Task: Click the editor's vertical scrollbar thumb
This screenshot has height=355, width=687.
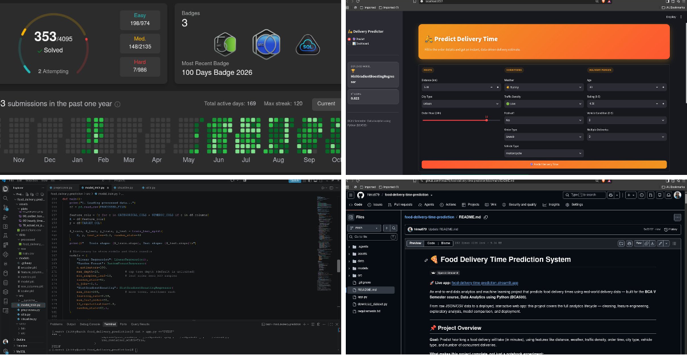Action: 338,266
